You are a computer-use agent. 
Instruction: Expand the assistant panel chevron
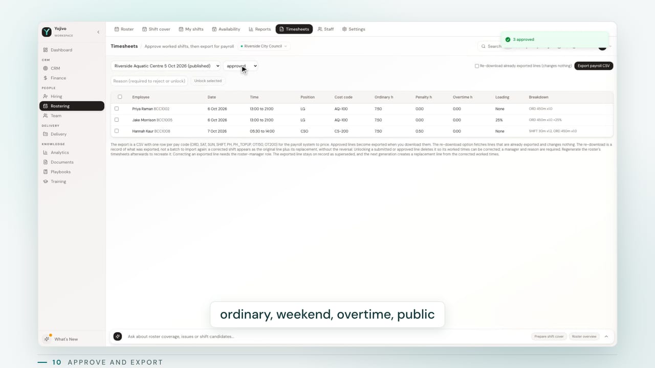point(606,336)
